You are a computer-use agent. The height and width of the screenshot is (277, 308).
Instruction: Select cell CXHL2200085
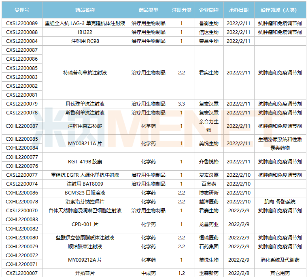tap(22, 139)
